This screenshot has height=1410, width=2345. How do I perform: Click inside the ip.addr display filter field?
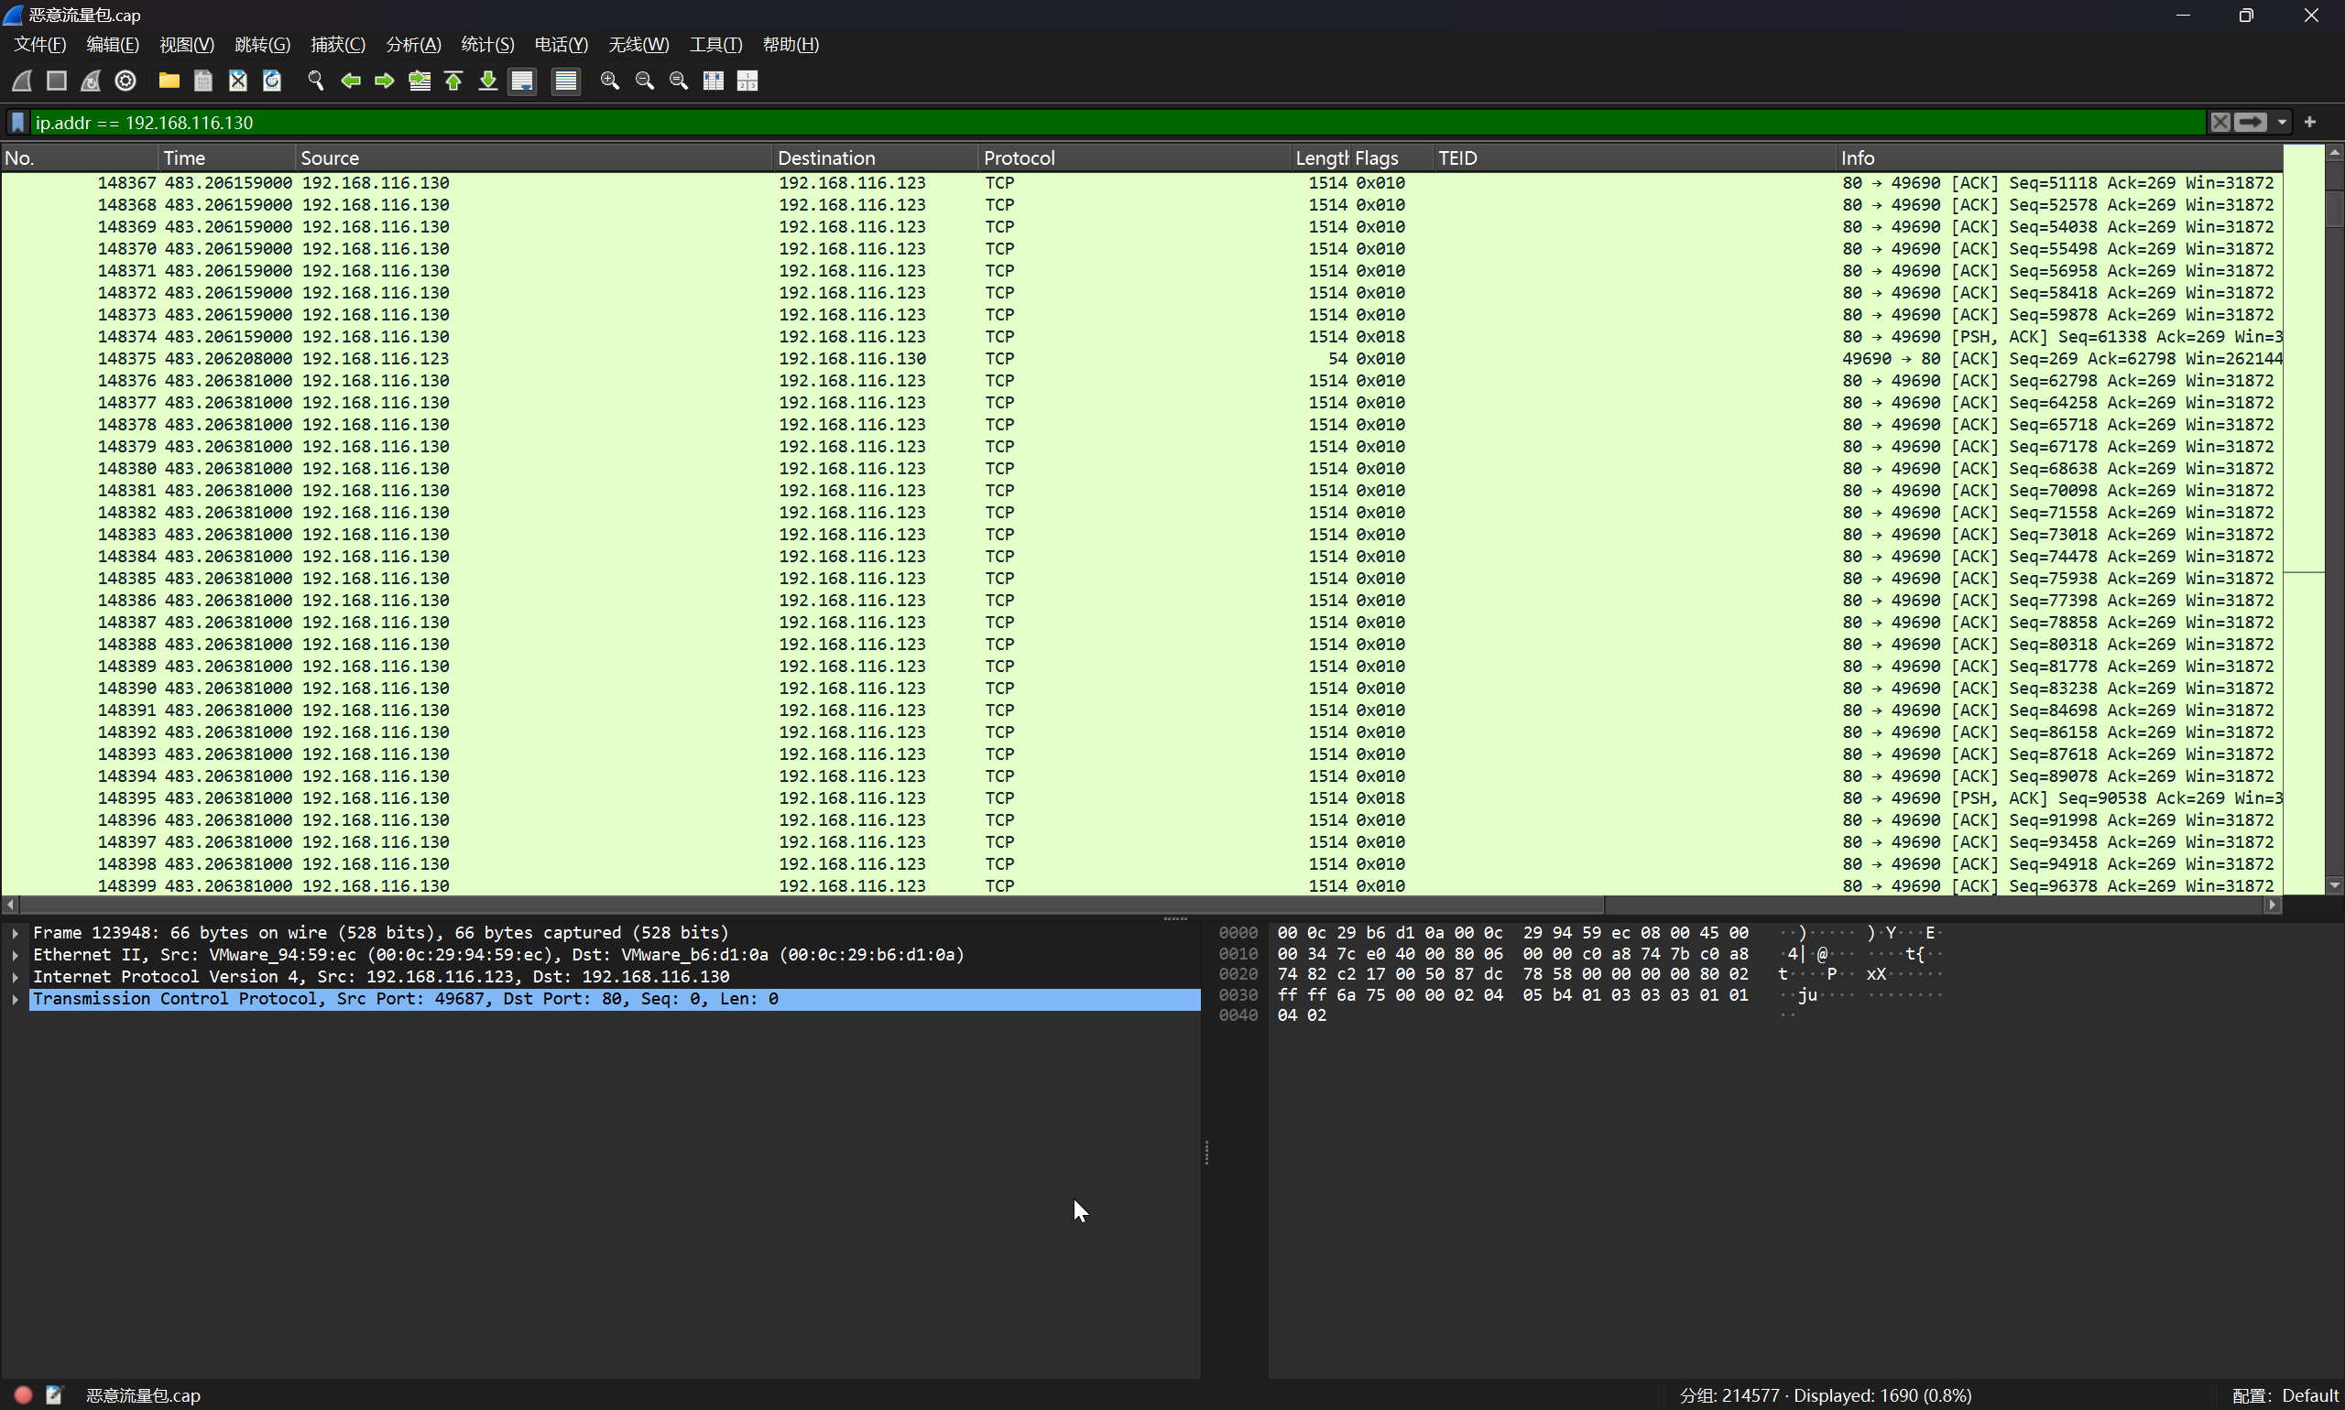[x=1117, y=123]
